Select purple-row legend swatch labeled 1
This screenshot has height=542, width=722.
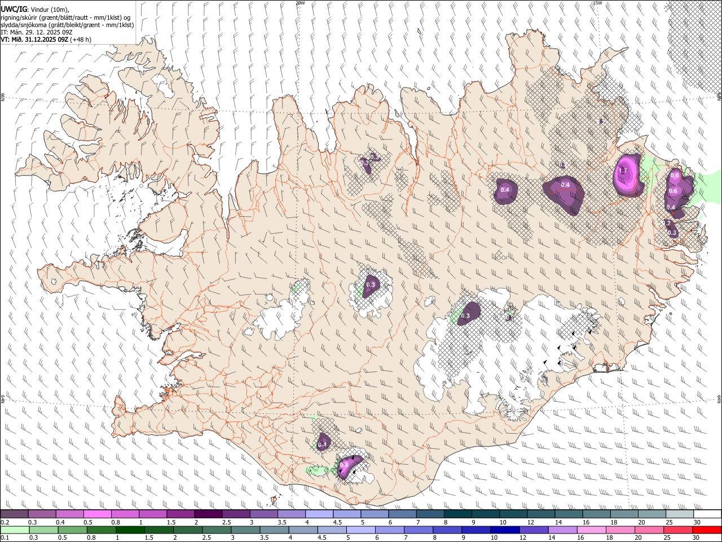[x=152, y=514]
